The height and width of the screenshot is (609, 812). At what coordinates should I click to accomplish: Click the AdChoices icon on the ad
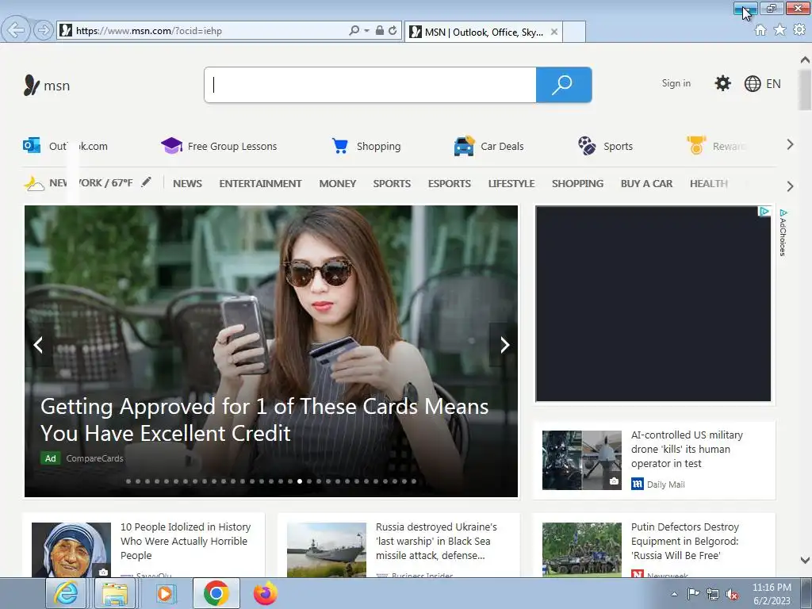point(764,211)
